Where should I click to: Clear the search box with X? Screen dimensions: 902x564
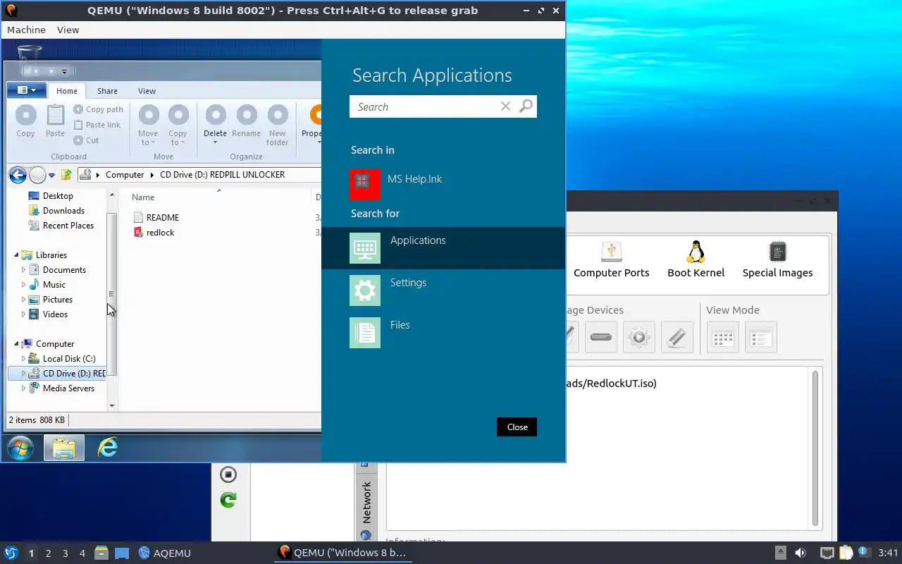coord(505,106)
